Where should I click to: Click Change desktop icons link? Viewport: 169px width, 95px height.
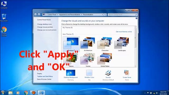[44, 24]
